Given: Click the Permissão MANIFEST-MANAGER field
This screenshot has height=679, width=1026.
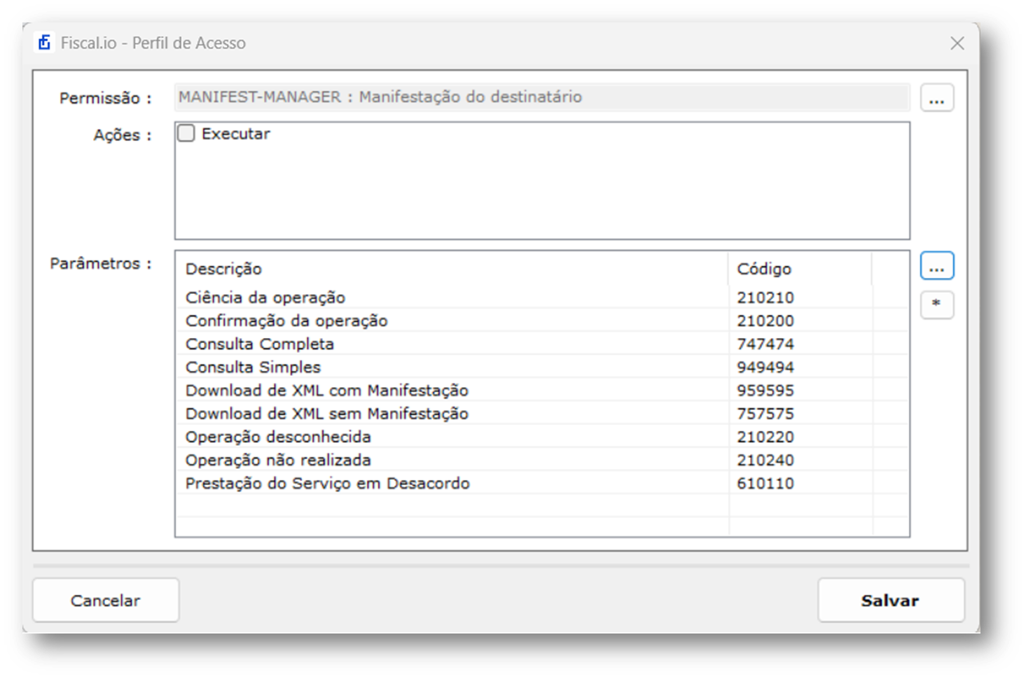Looking at the screenshot, I should pyautogui.click(x=542, y=97).
